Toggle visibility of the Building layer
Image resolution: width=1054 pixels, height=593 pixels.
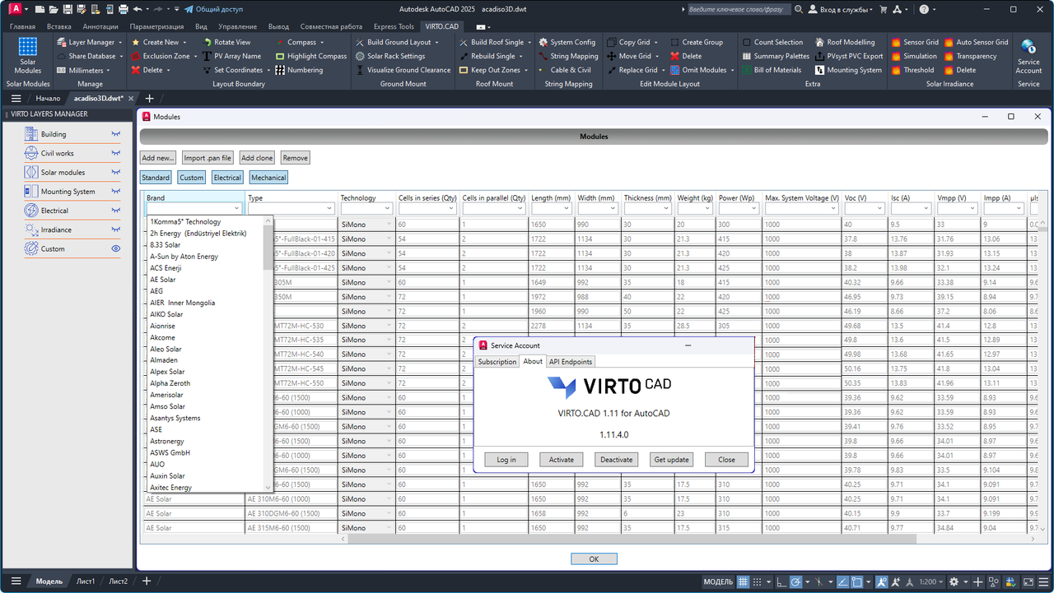(x=116, y=134)
